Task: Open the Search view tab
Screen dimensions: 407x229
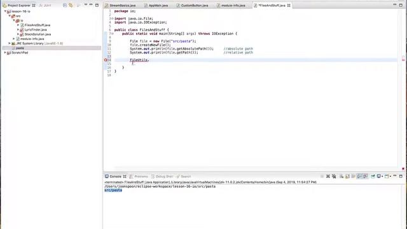Action: tap(184, 176)
